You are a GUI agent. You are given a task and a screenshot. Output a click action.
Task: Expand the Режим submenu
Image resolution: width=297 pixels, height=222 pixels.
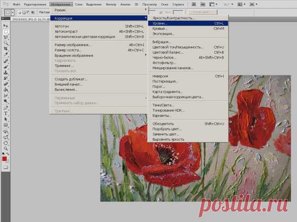coord(99,10)
